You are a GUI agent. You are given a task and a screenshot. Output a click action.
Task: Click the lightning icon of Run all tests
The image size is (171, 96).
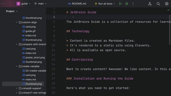click(x=96, y=4)
